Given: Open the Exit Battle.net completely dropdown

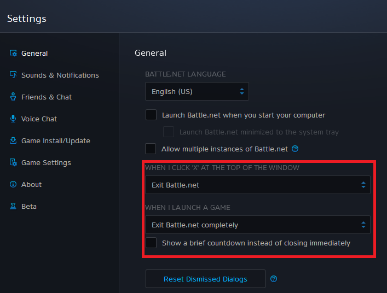Looking at the screenshot, I should click(258, 225).
